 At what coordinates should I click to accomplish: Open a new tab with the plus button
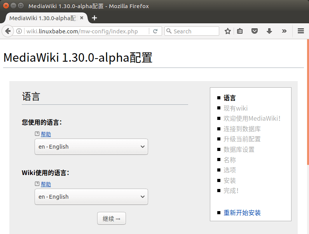click(94, 18)
